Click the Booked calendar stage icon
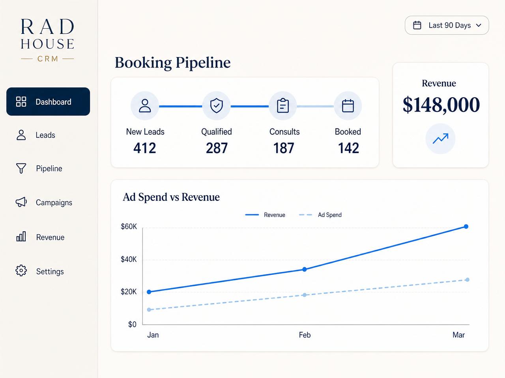This screenshot has width=505, height=378. tap(348, 106)
